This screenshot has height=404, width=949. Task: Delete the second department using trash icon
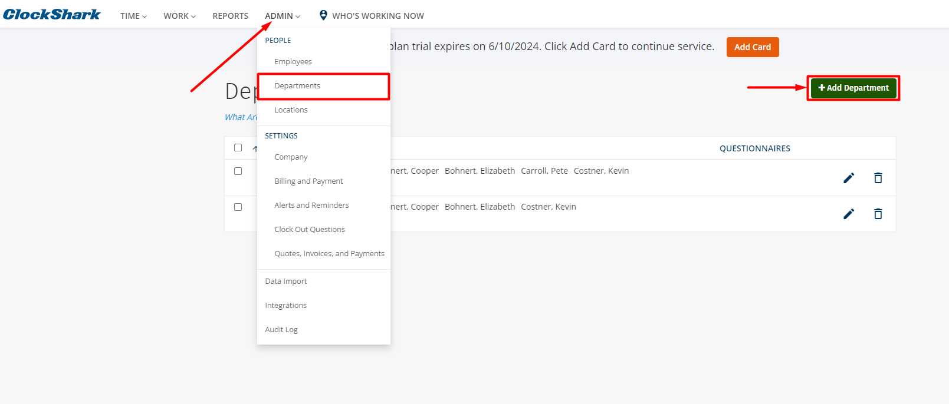878,214
